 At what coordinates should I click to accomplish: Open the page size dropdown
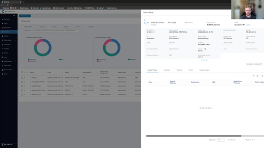coord(221,140)
